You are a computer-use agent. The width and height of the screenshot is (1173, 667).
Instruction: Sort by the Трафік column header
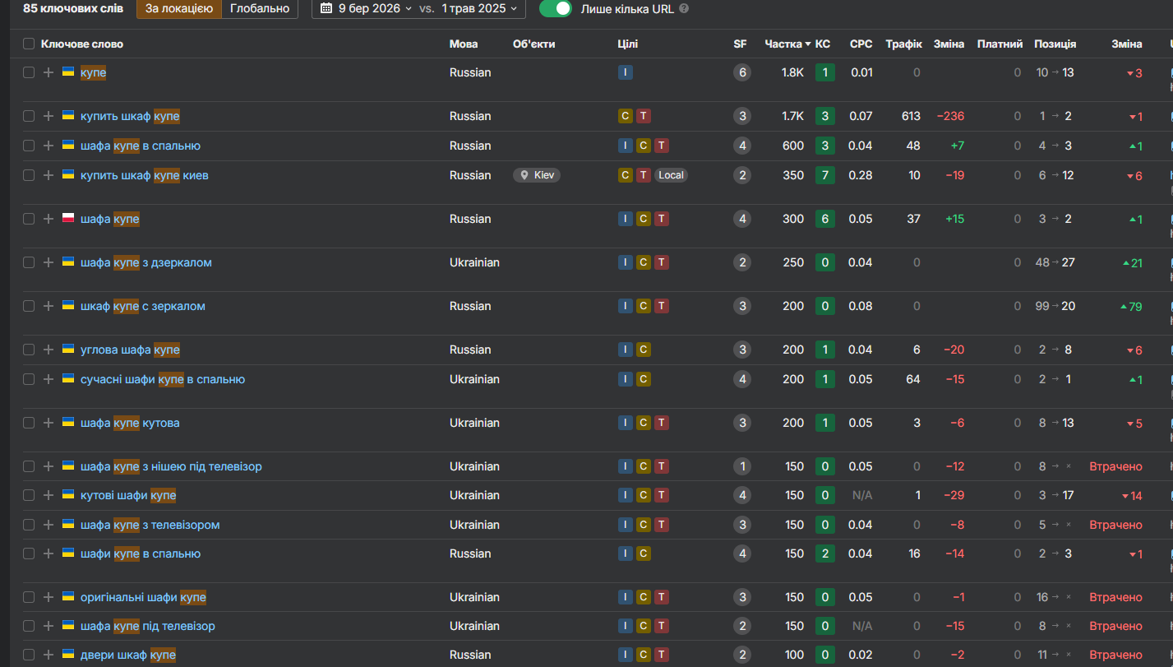pos(903,44)
